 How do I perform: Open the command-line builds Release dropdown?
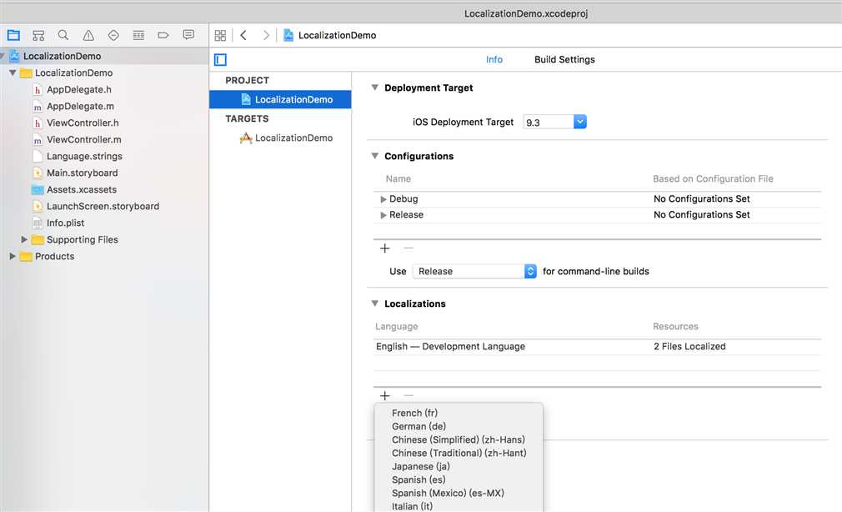530,271
